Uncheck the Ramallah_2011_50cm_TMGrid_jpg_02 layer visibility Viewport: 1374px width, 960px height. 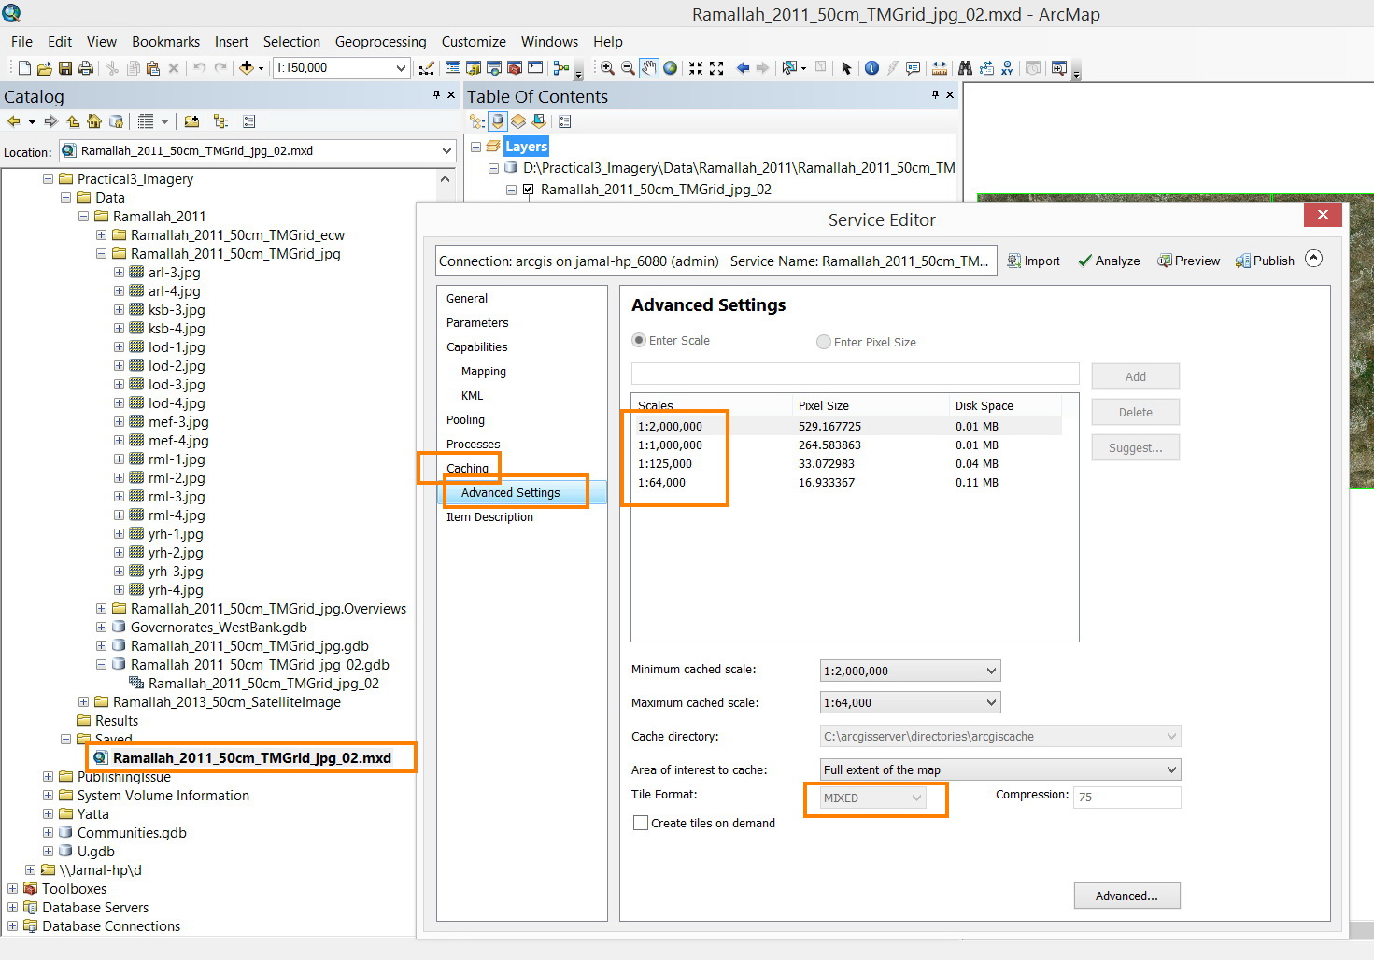[529, 190]
